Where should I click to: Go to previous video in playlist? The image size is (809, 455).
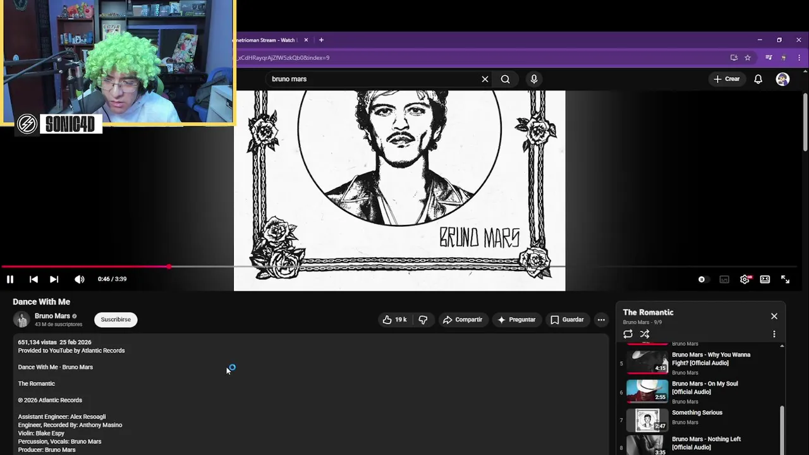(x=33, y=279)
